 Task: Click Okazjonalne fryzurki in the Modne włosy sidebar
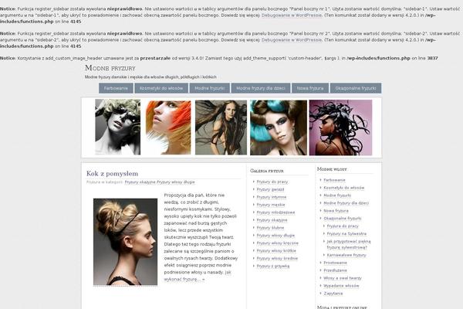(x=343, y=219)
